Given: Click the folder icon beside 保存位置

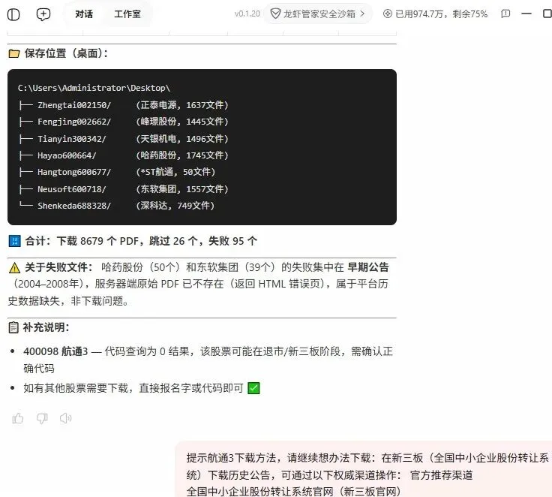Looking at the screenshot, I should coord(14,54).
